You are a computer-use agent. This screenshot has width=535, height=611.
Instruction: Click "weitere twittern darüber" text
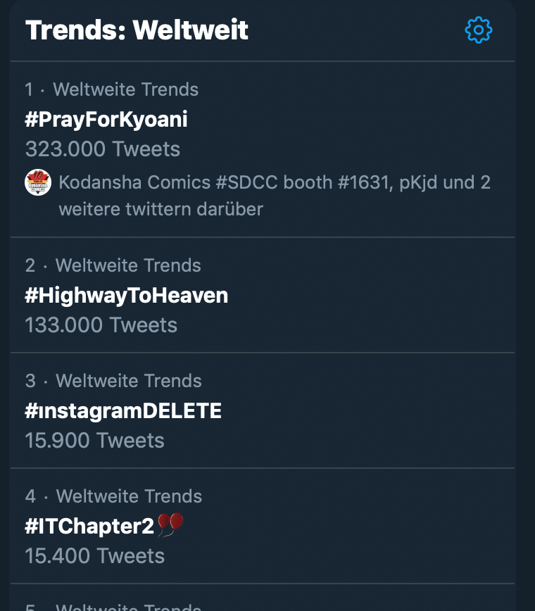coord(160,210)
